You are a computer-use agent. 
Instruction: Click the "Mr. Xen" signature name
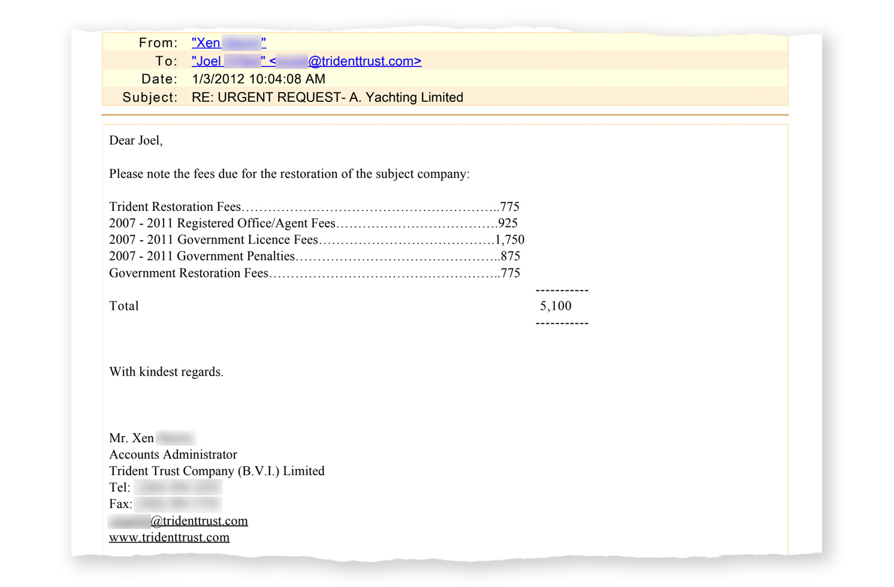click(x=132, y=438)
